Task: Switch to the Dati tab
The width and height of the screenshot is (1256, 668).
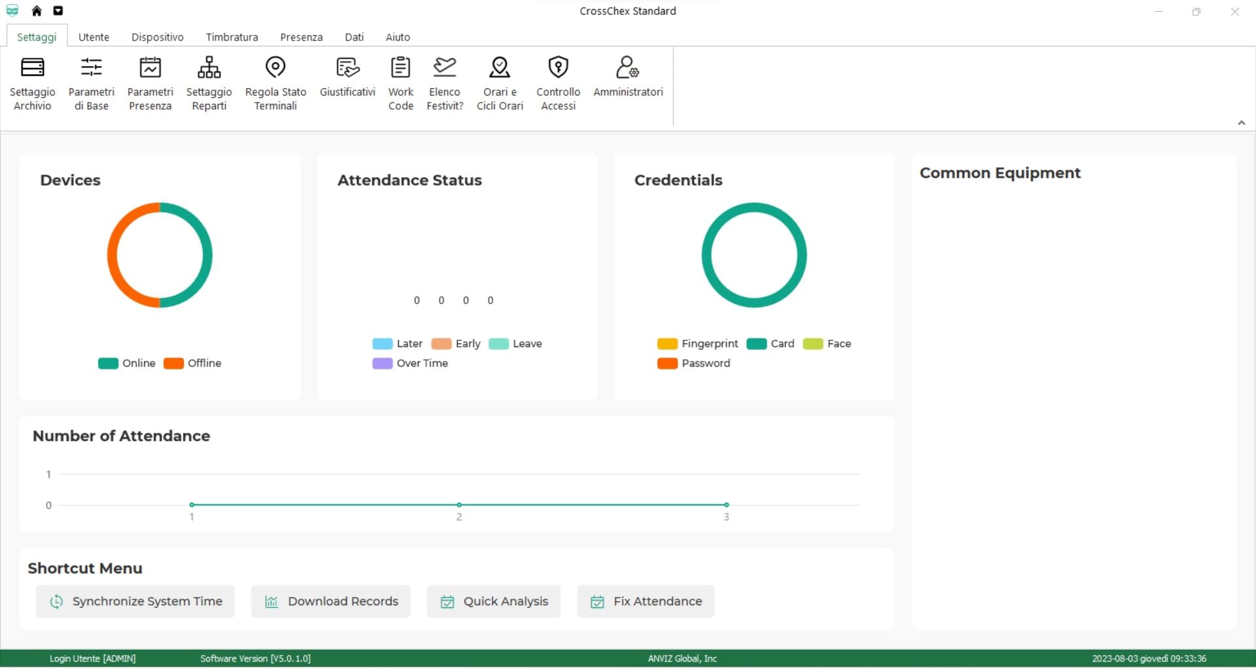Action: 354,37
